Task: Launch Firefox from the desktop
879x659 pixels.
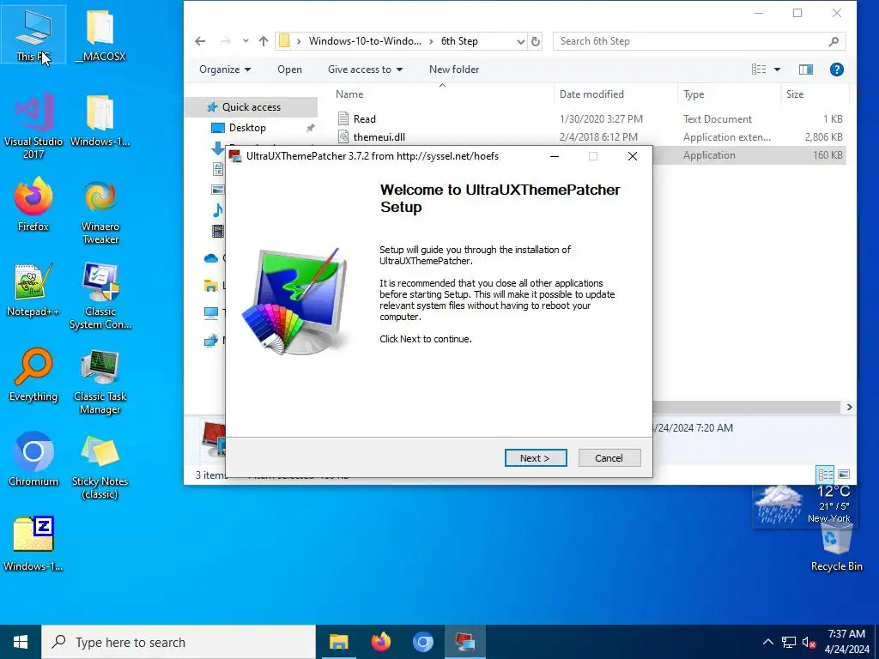Action: [x=33, y=204]
